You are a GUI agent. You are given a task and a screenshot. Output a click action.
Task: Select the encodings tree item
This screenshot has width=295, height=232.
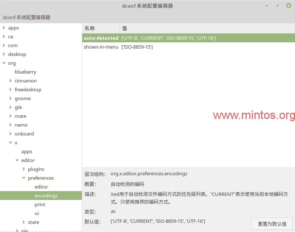[x=46, y=196]
